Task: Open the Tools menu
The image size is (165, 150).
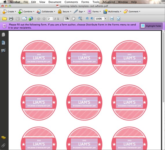Action: [96, 2]
